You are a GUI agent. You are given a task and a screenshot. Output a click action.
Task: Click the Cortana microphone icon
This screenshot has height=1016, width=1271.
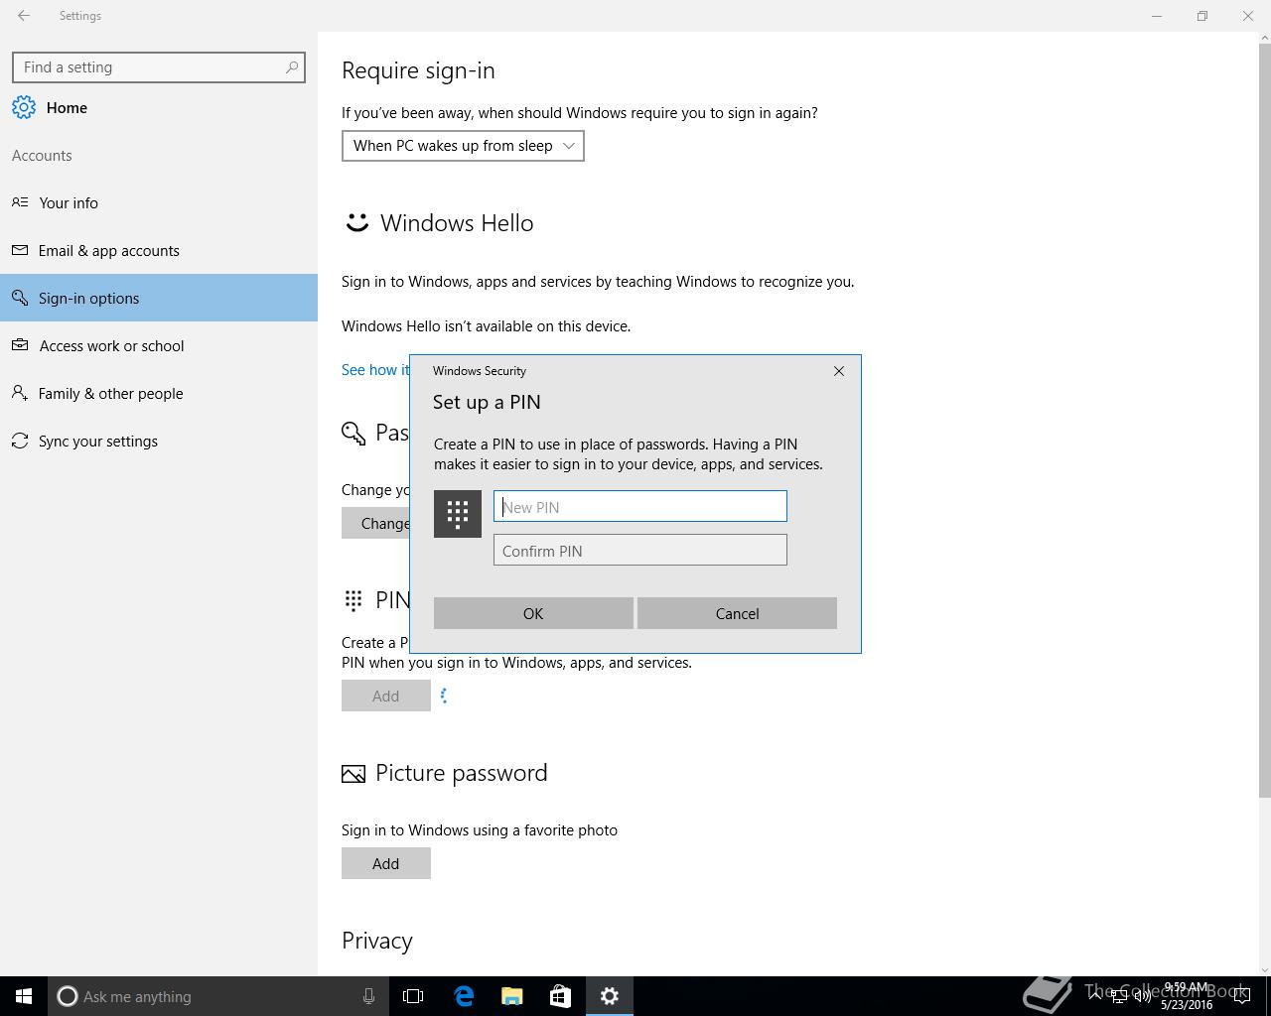coord(368,996)
